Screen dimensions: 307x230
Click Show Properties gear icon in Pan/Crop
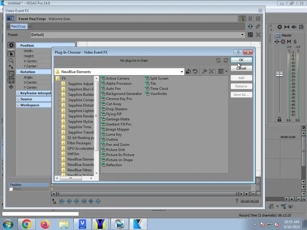(x=11, y=46)
